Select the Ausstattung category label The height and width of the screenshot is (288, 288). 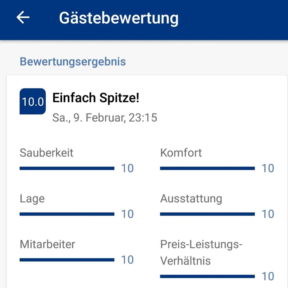(191, 199)
